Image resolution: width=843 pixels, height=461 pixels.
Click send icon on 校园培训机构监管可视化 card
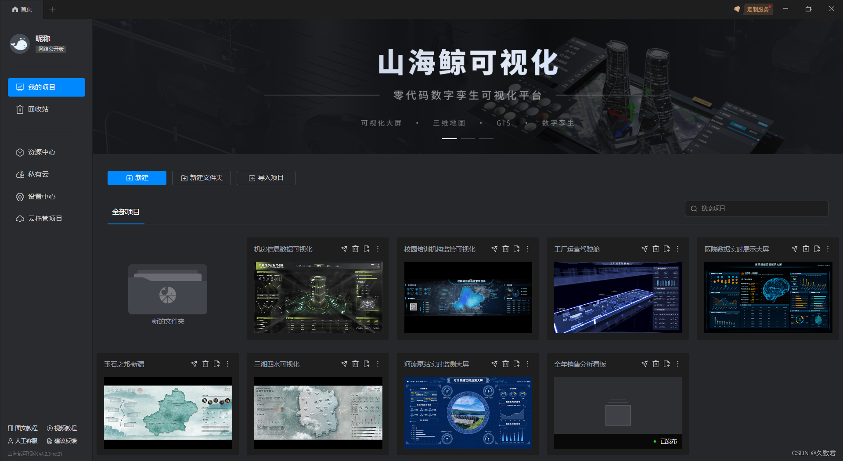[494, 249]
